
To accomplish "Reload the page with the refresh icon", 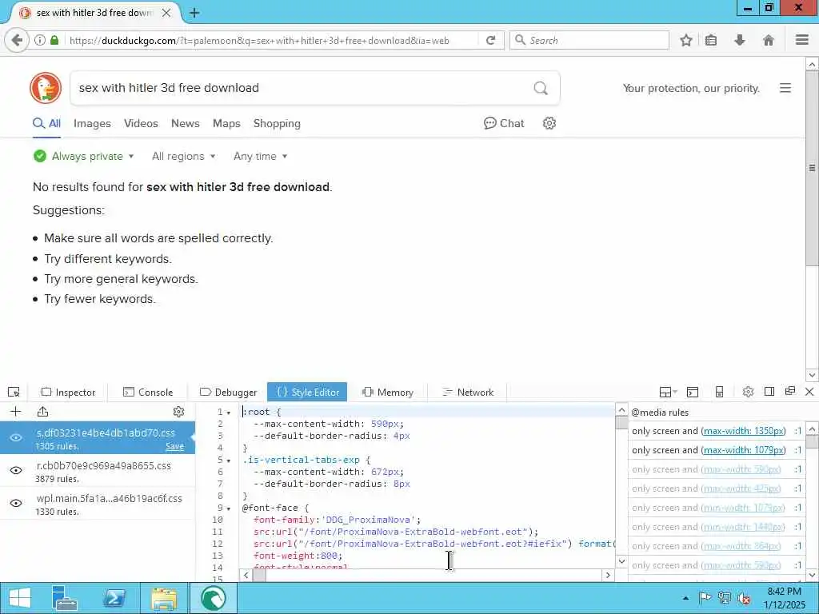I will coord(490,40).
